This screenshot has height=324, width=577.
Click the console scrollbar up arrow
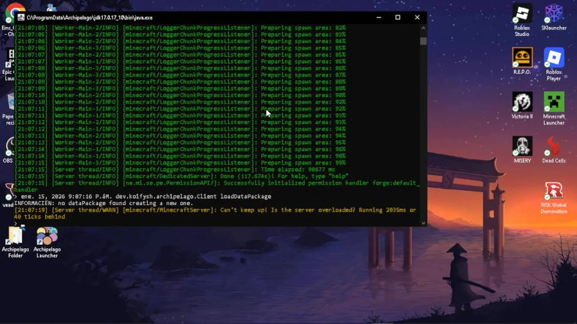(x=423, y=28)
